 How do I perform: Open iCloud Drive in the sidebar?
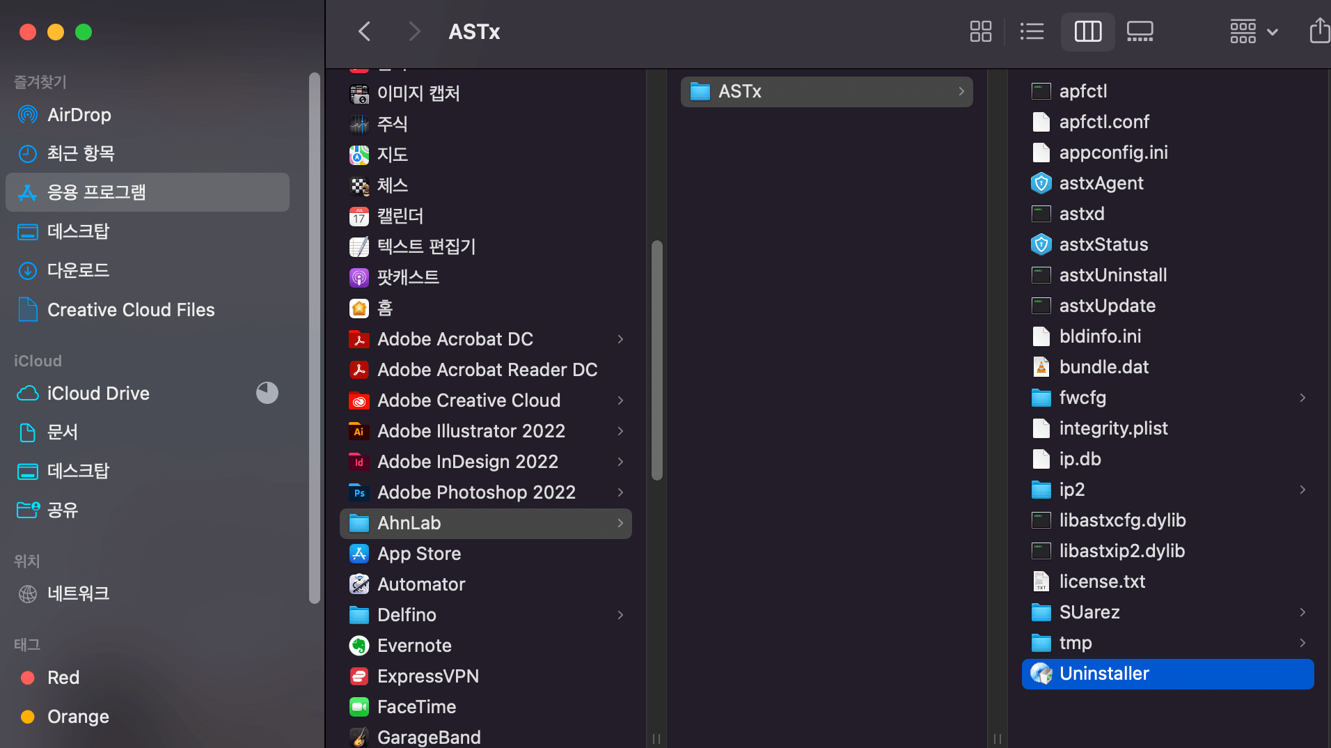click(148, 394)
